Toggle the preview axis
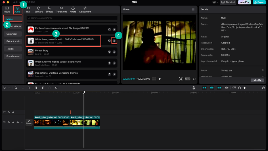This screenshot has height=151, width=268. (x=227, y=88)
